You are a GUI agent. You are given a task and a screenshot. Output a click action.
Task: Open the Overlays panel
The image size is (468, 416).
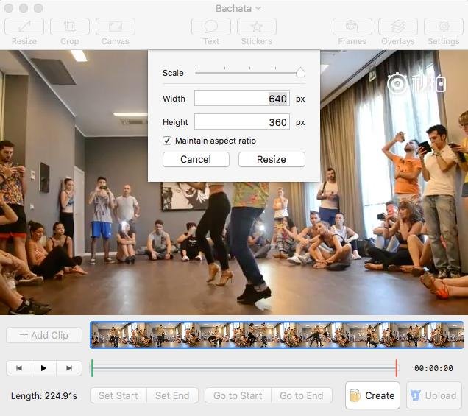[398, 27]
